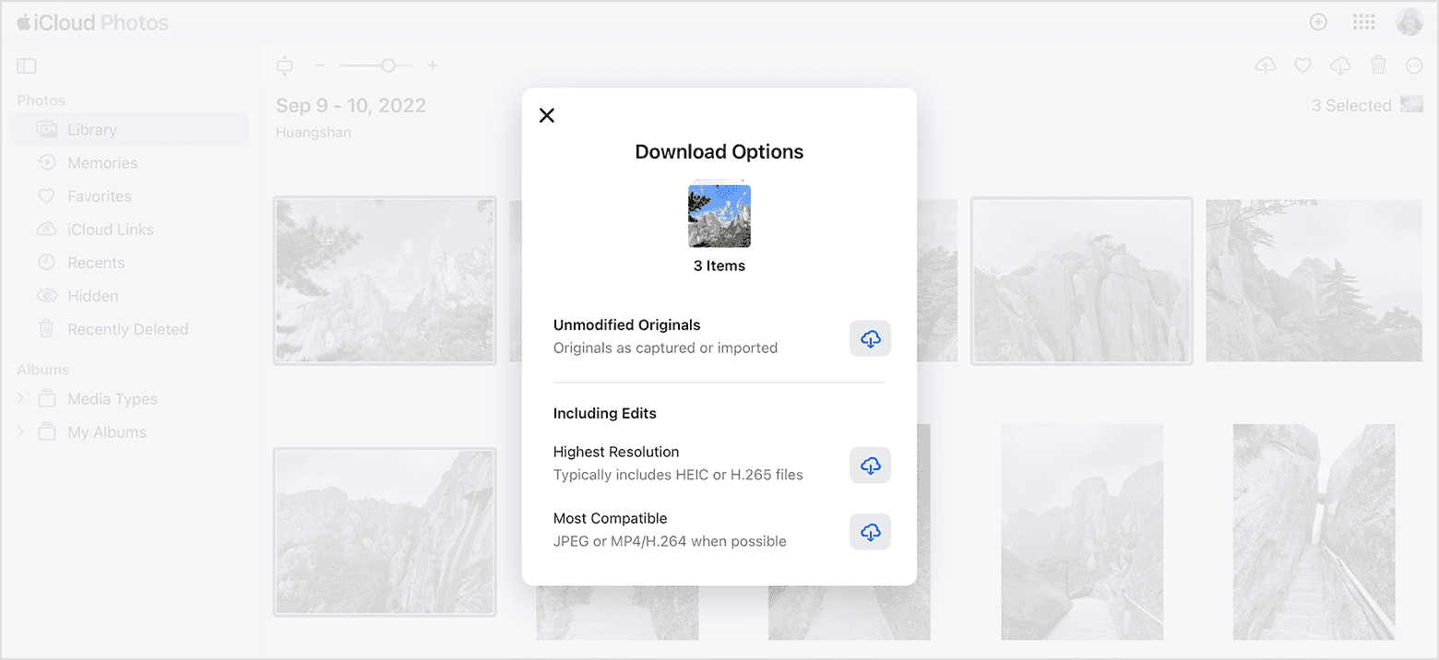1439x660 pixels.
Task: Click the heart icon to favorite selection
Action: [x=1302, y=65]
